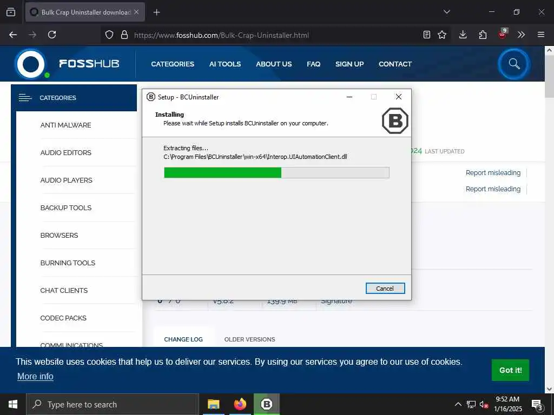This screenshot has height=415, width=554.
Task: Bookmark this page with star icon
Action: [442, 35]
